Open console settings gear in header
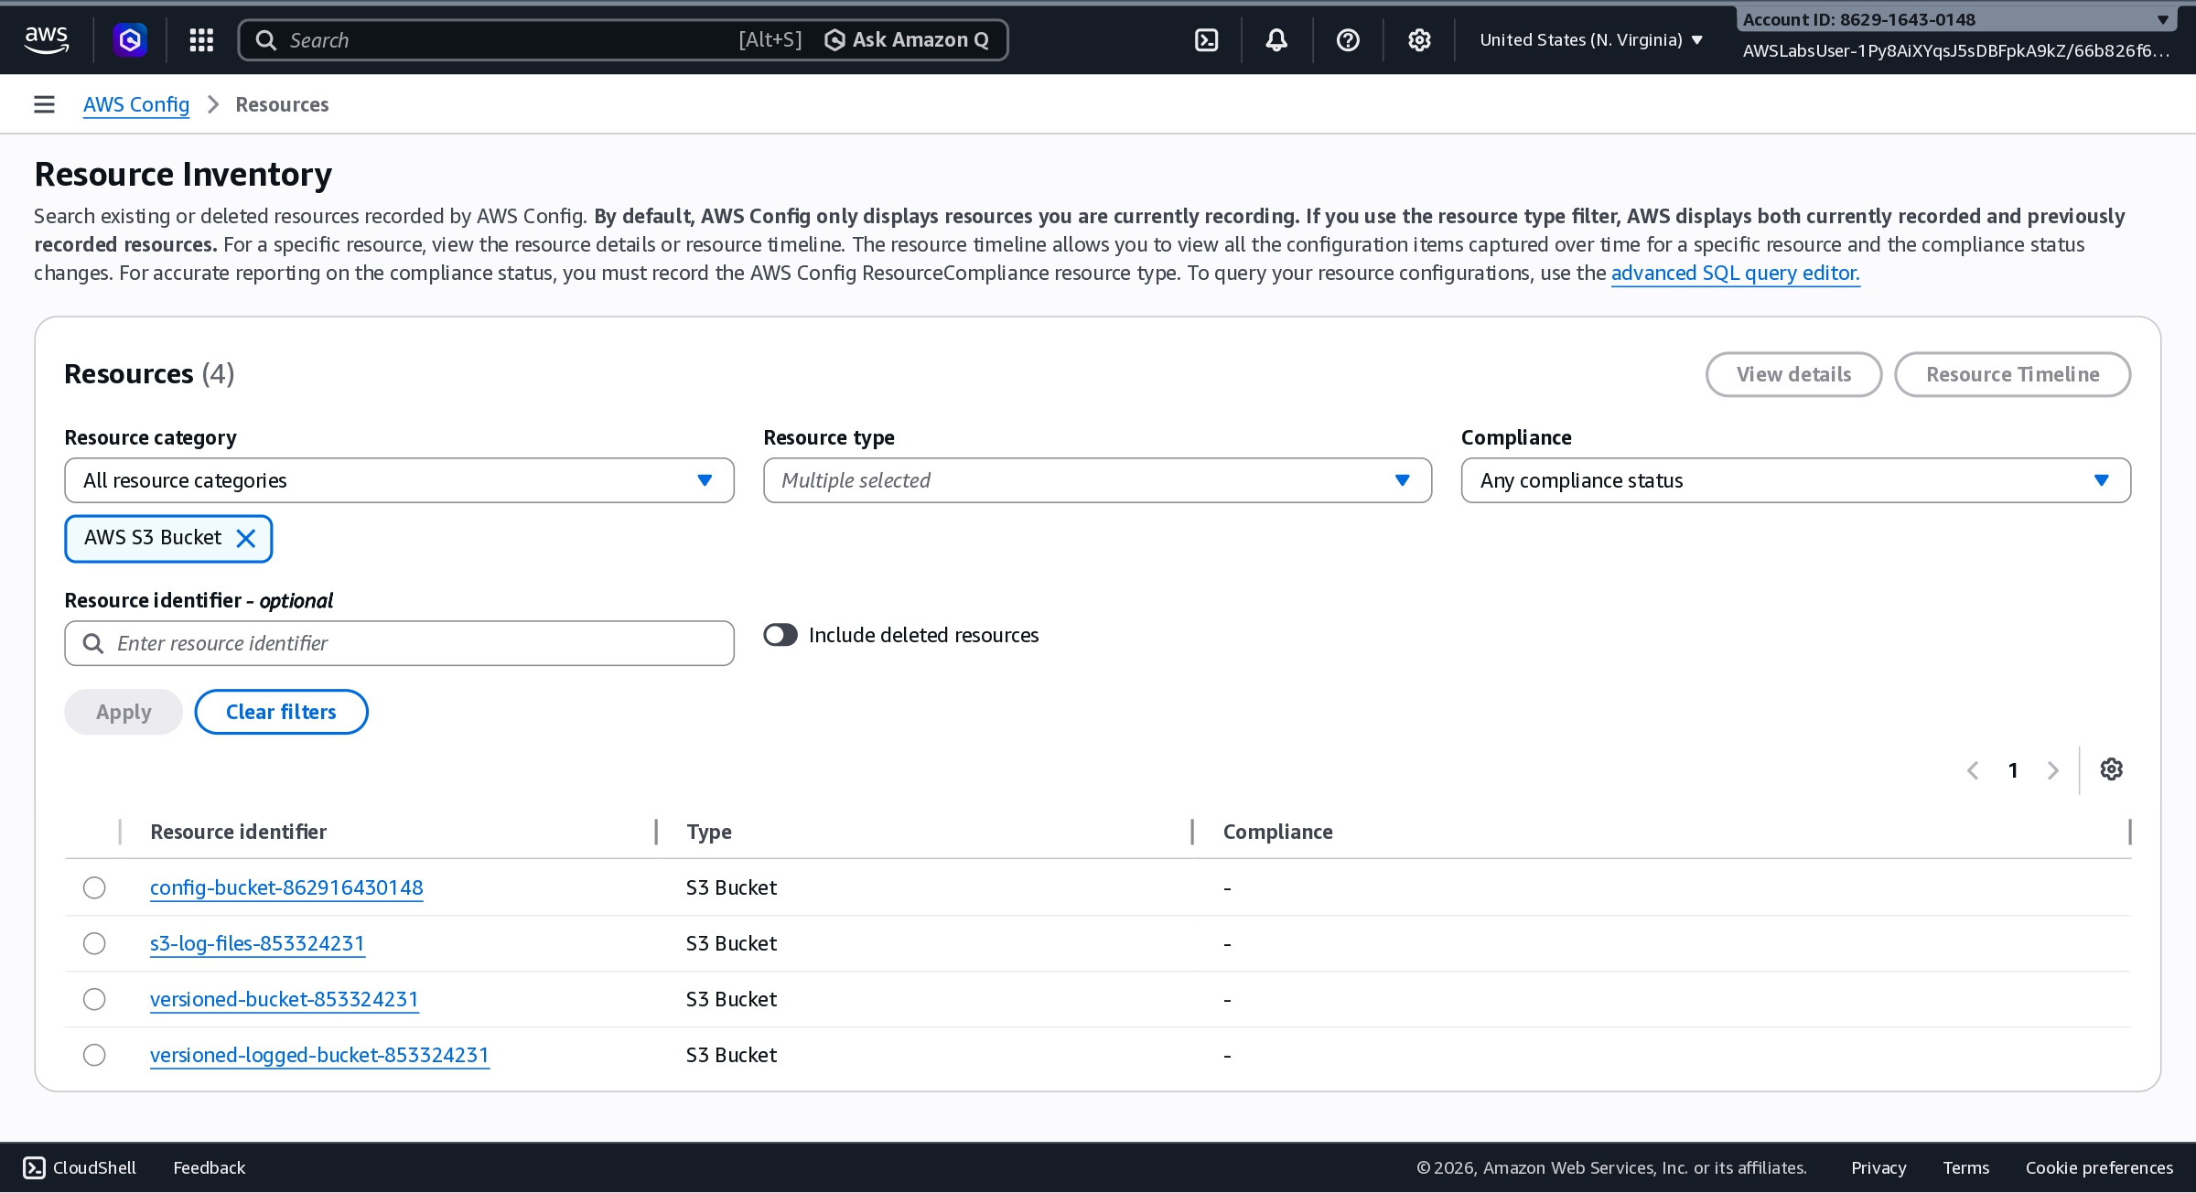This screenshot has width=2196, height=1193. tap(1419, 39)
